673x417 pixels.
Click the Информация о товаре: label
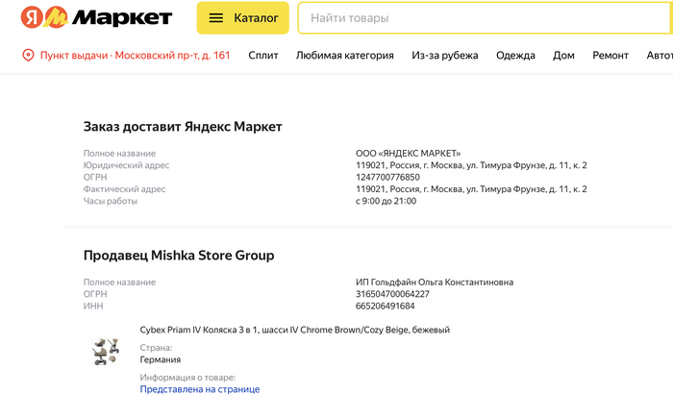pos(187,378)
